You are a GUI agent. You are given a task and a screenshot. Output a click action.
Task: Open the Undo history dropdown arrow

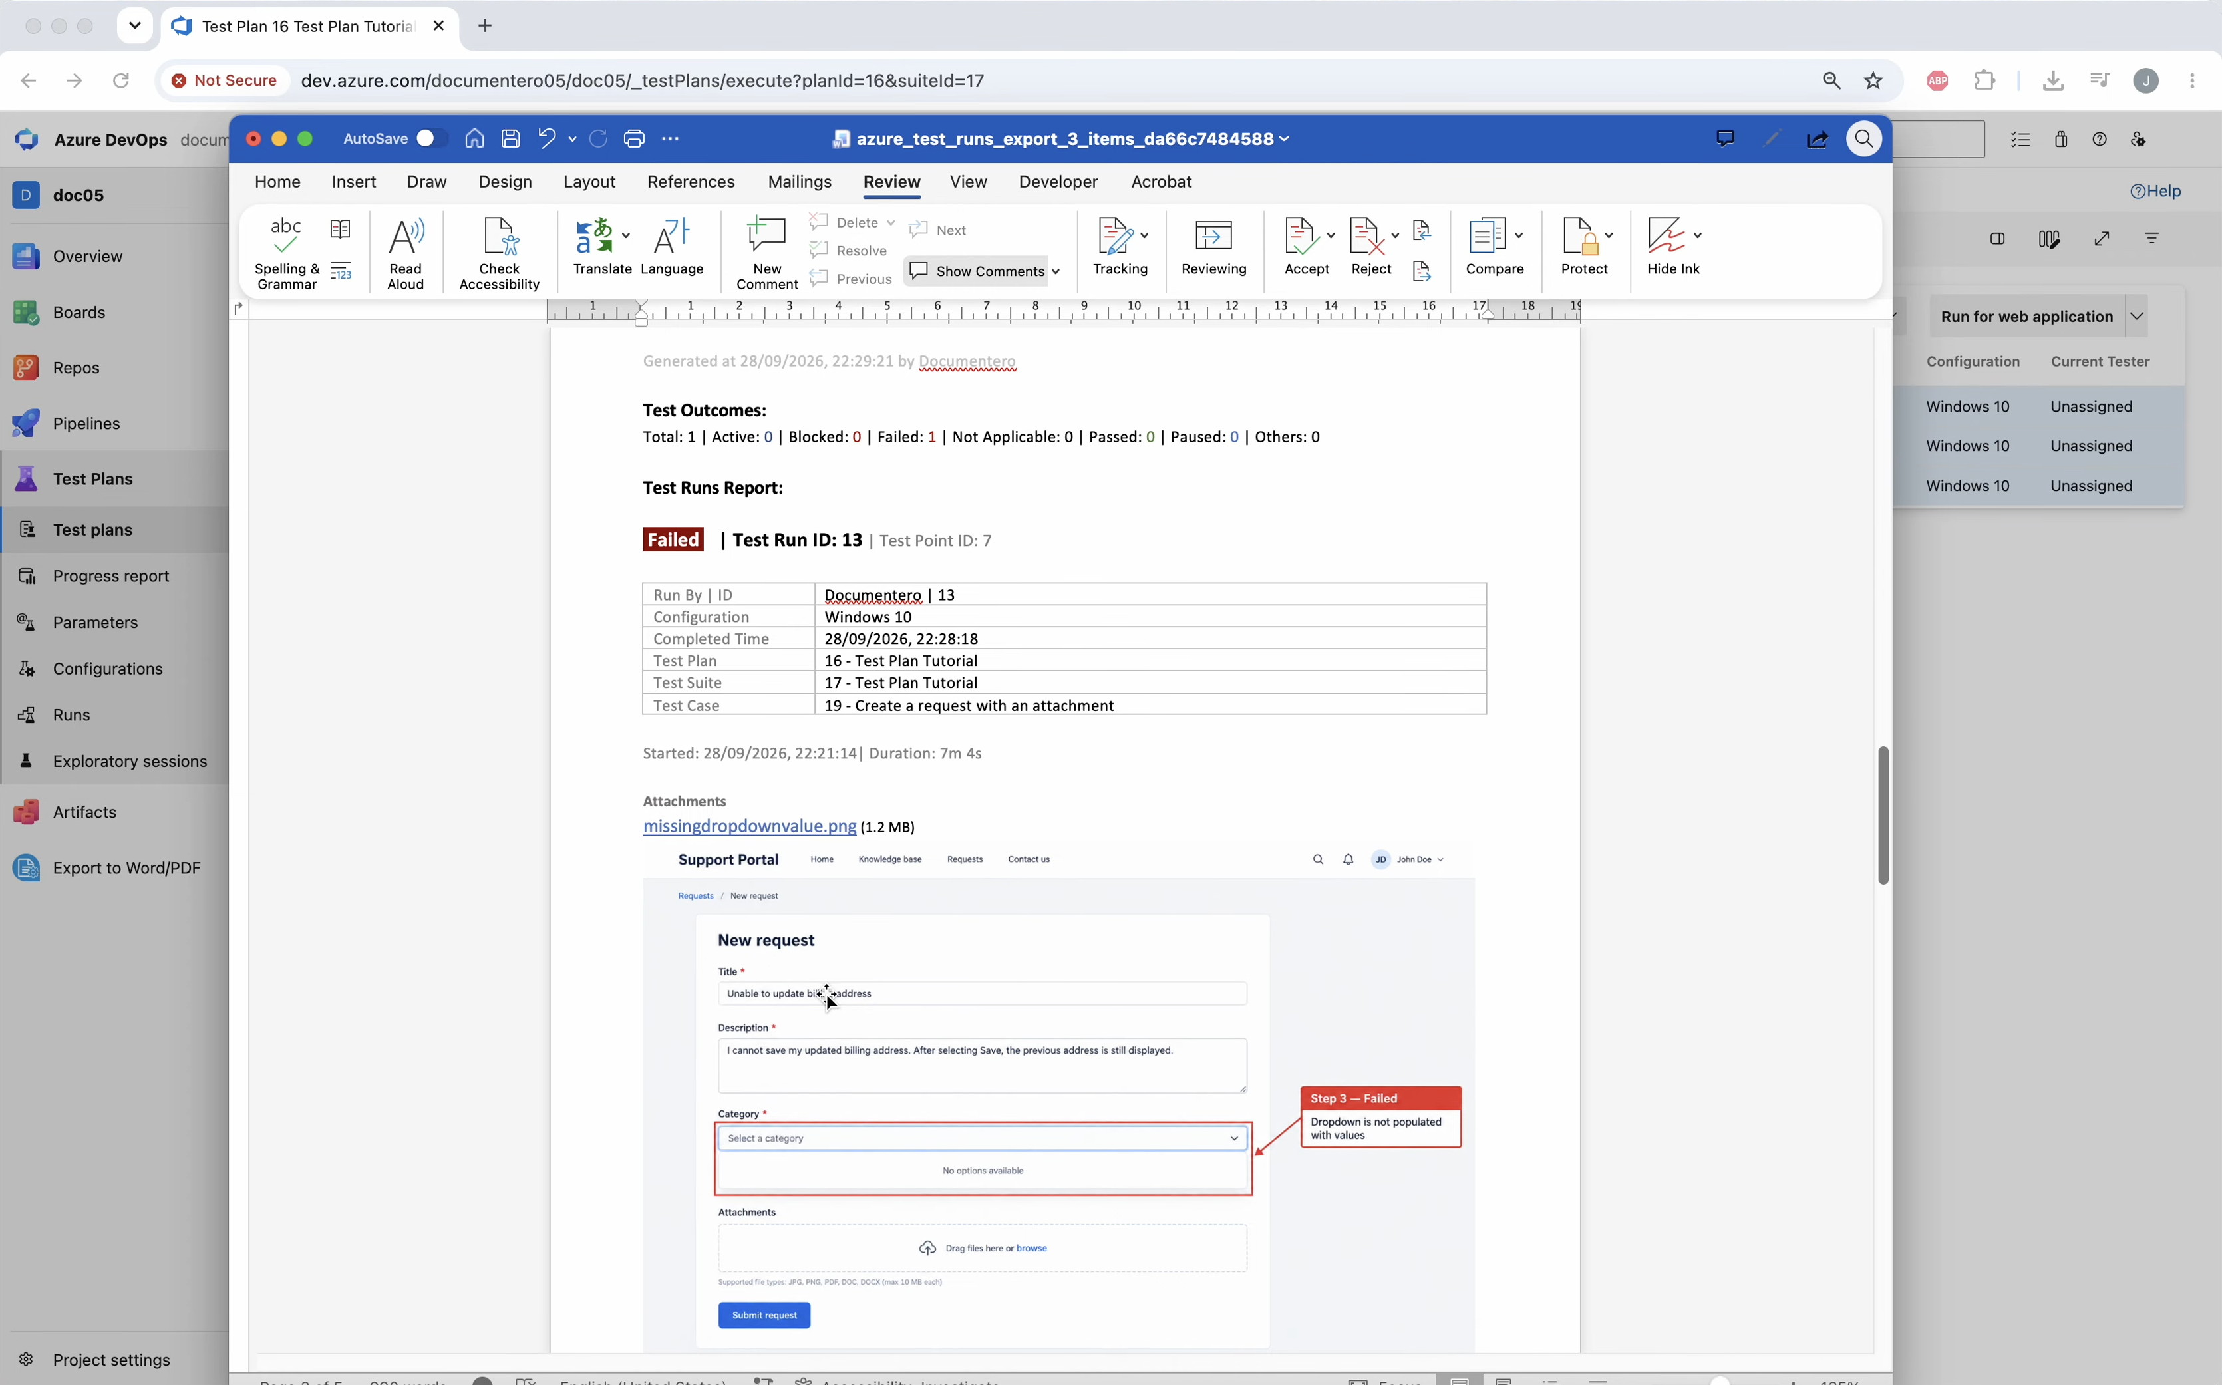pyautogui.click(x=572, y=139)
